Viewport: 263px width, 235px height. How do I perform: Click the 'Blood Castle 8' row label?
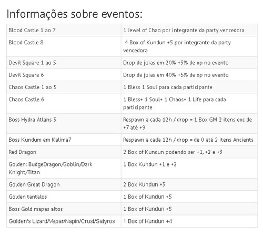click(x=26, y=43)
